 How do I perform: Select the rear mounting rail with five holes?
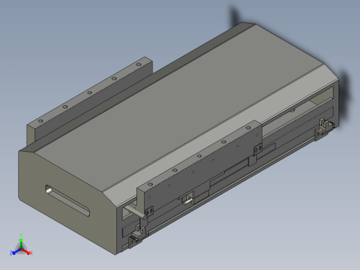[x=89, y=102]
